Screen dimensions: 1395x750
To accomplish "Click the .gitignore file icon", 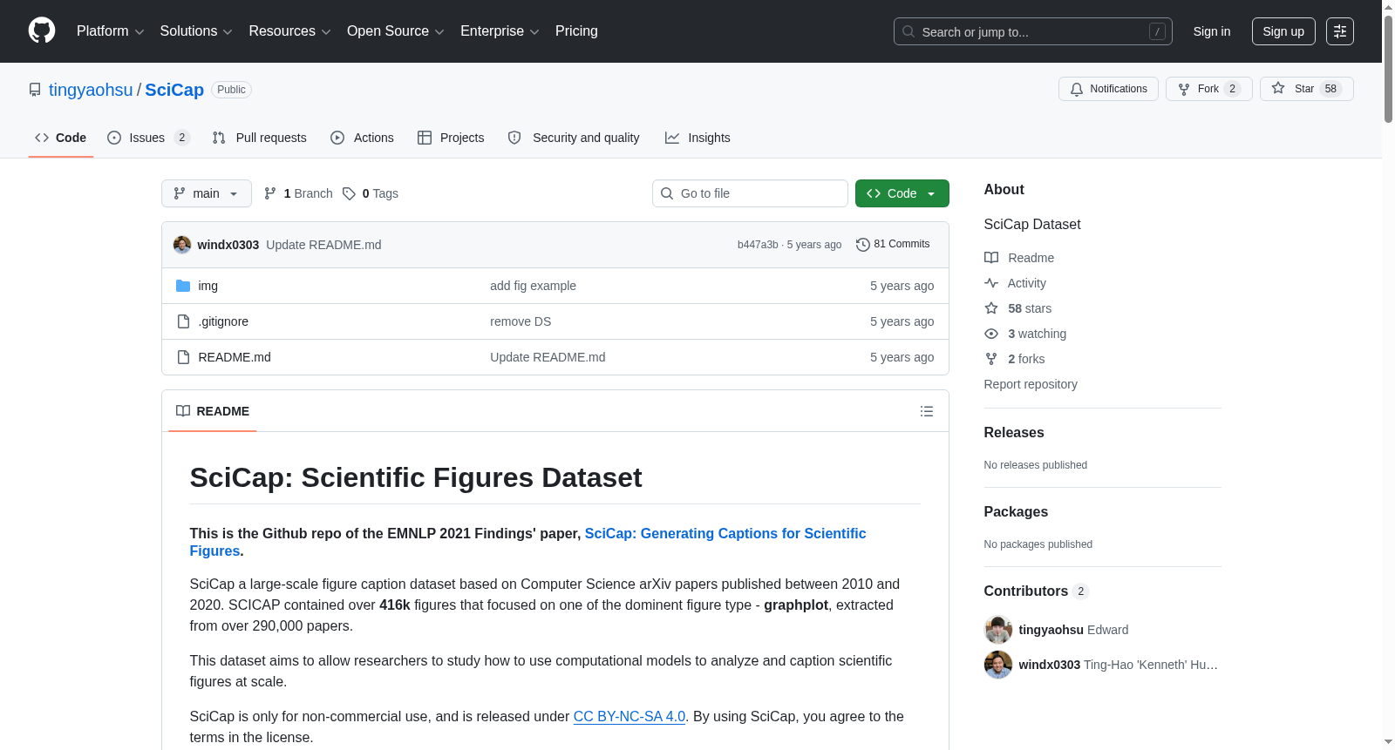I will 183,321.
